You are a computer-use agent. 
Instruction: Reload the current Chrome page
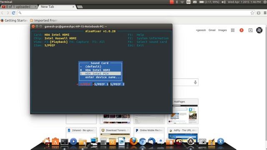13,13
